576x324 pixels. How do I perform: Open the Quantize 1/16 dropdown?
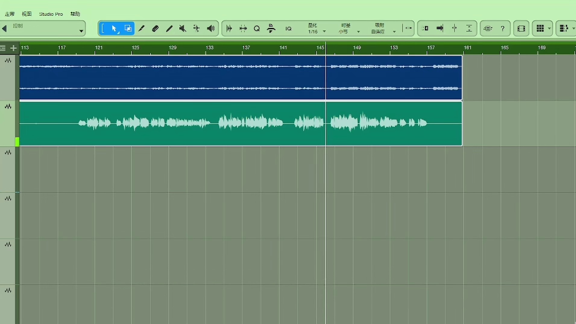pos(316,29)
